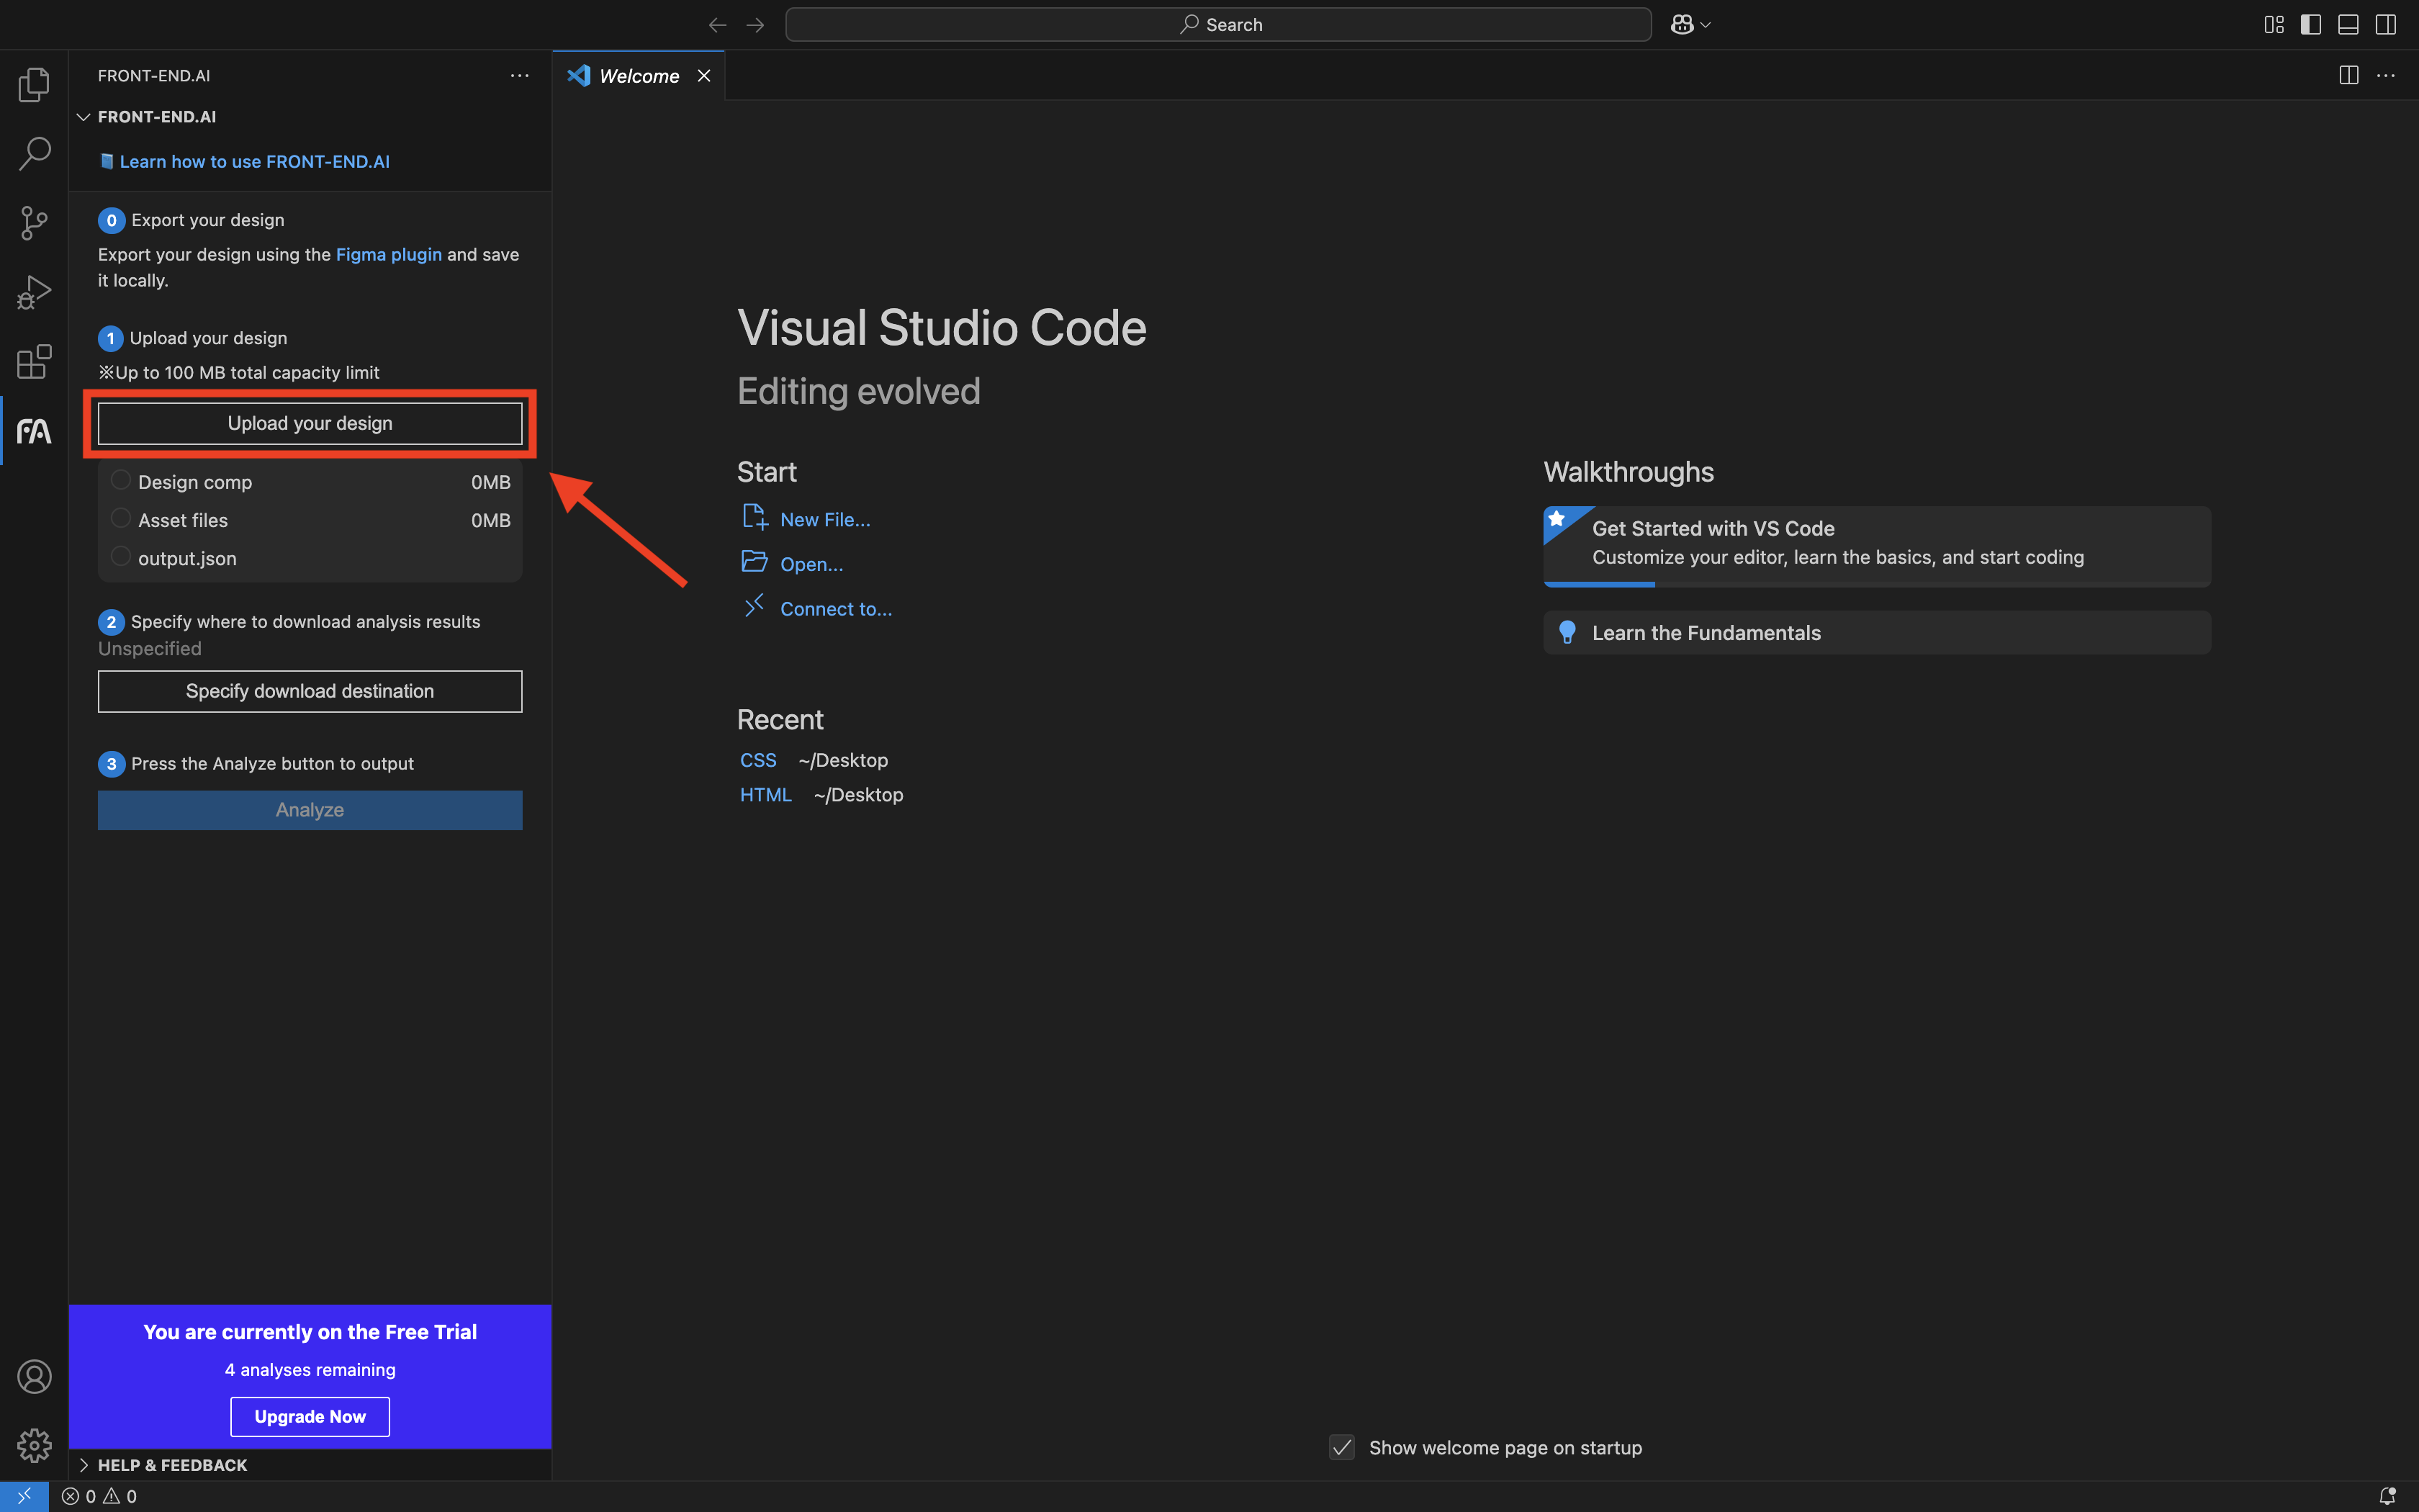Image resolution: width=2419 pixels, height=1512 pixels.
Task: Click the remote window indicator in status bar
Action: pos(24,1496)
